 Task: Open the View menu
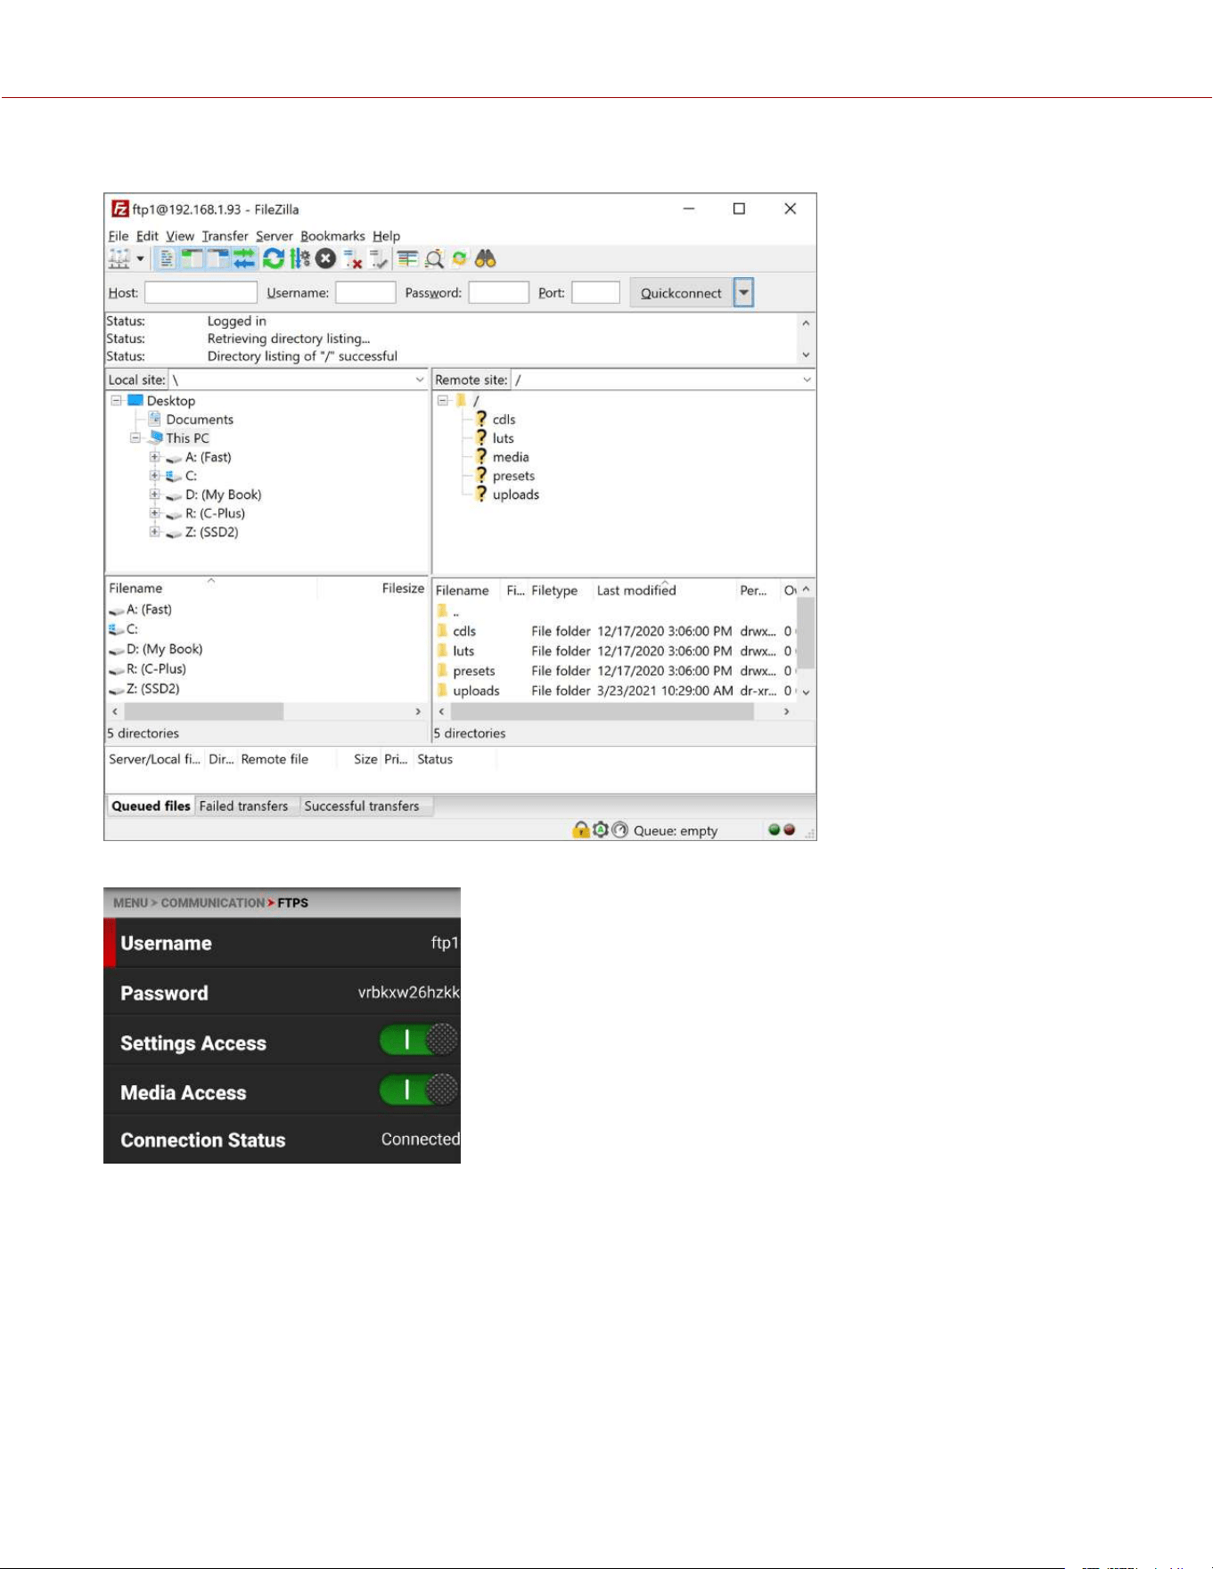(x=179, y=236)
